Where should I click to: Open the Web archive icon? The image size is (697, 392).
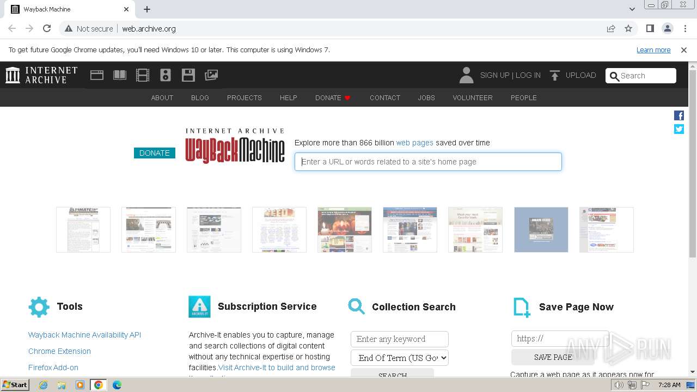(x=97, y=75)
